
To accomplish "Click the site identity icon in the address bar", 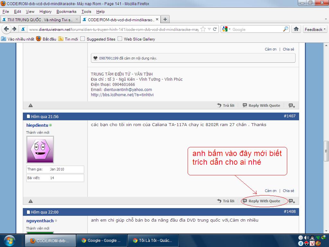I will coord(23,29).
